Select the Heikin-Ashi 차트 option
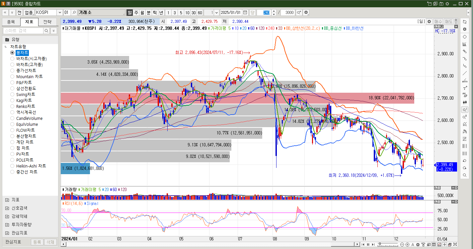 coord(12,166)
